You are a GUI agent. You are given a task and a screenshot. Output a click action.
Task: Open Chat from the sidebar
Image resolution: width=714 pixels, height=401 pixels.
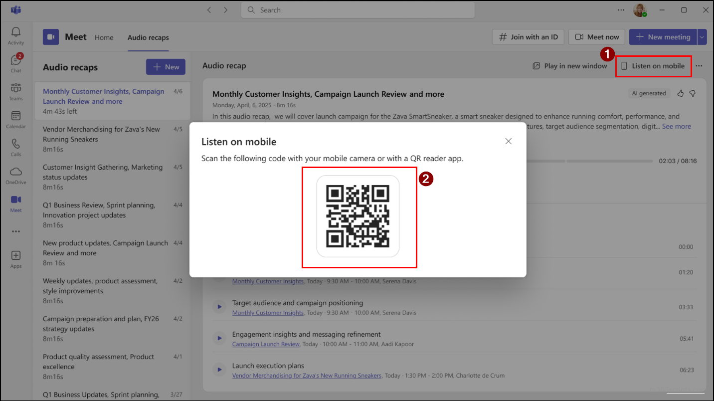[x=15, y=63]
